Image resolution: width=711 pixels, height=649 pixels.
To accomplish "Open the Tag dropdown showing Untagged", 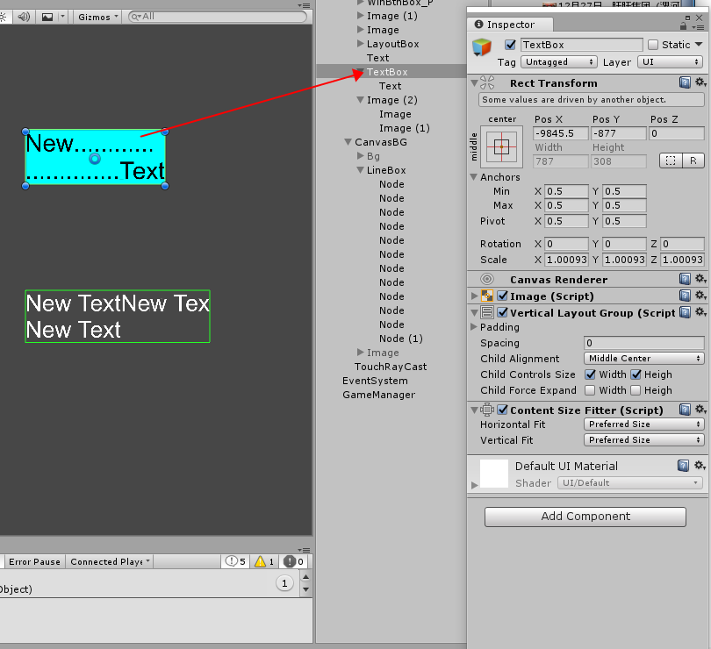I will coord(559,62).
